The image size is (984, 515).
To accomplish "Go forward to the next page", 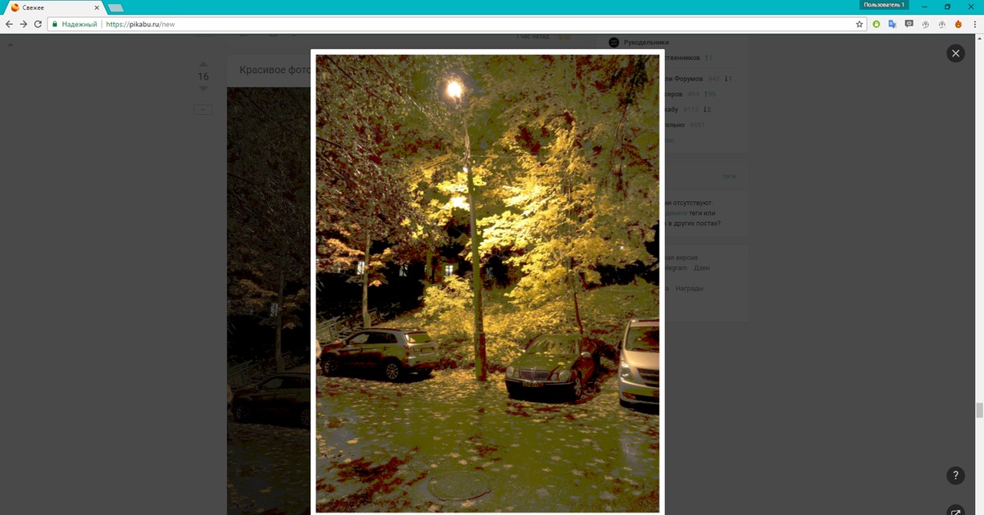I will 23,25.
